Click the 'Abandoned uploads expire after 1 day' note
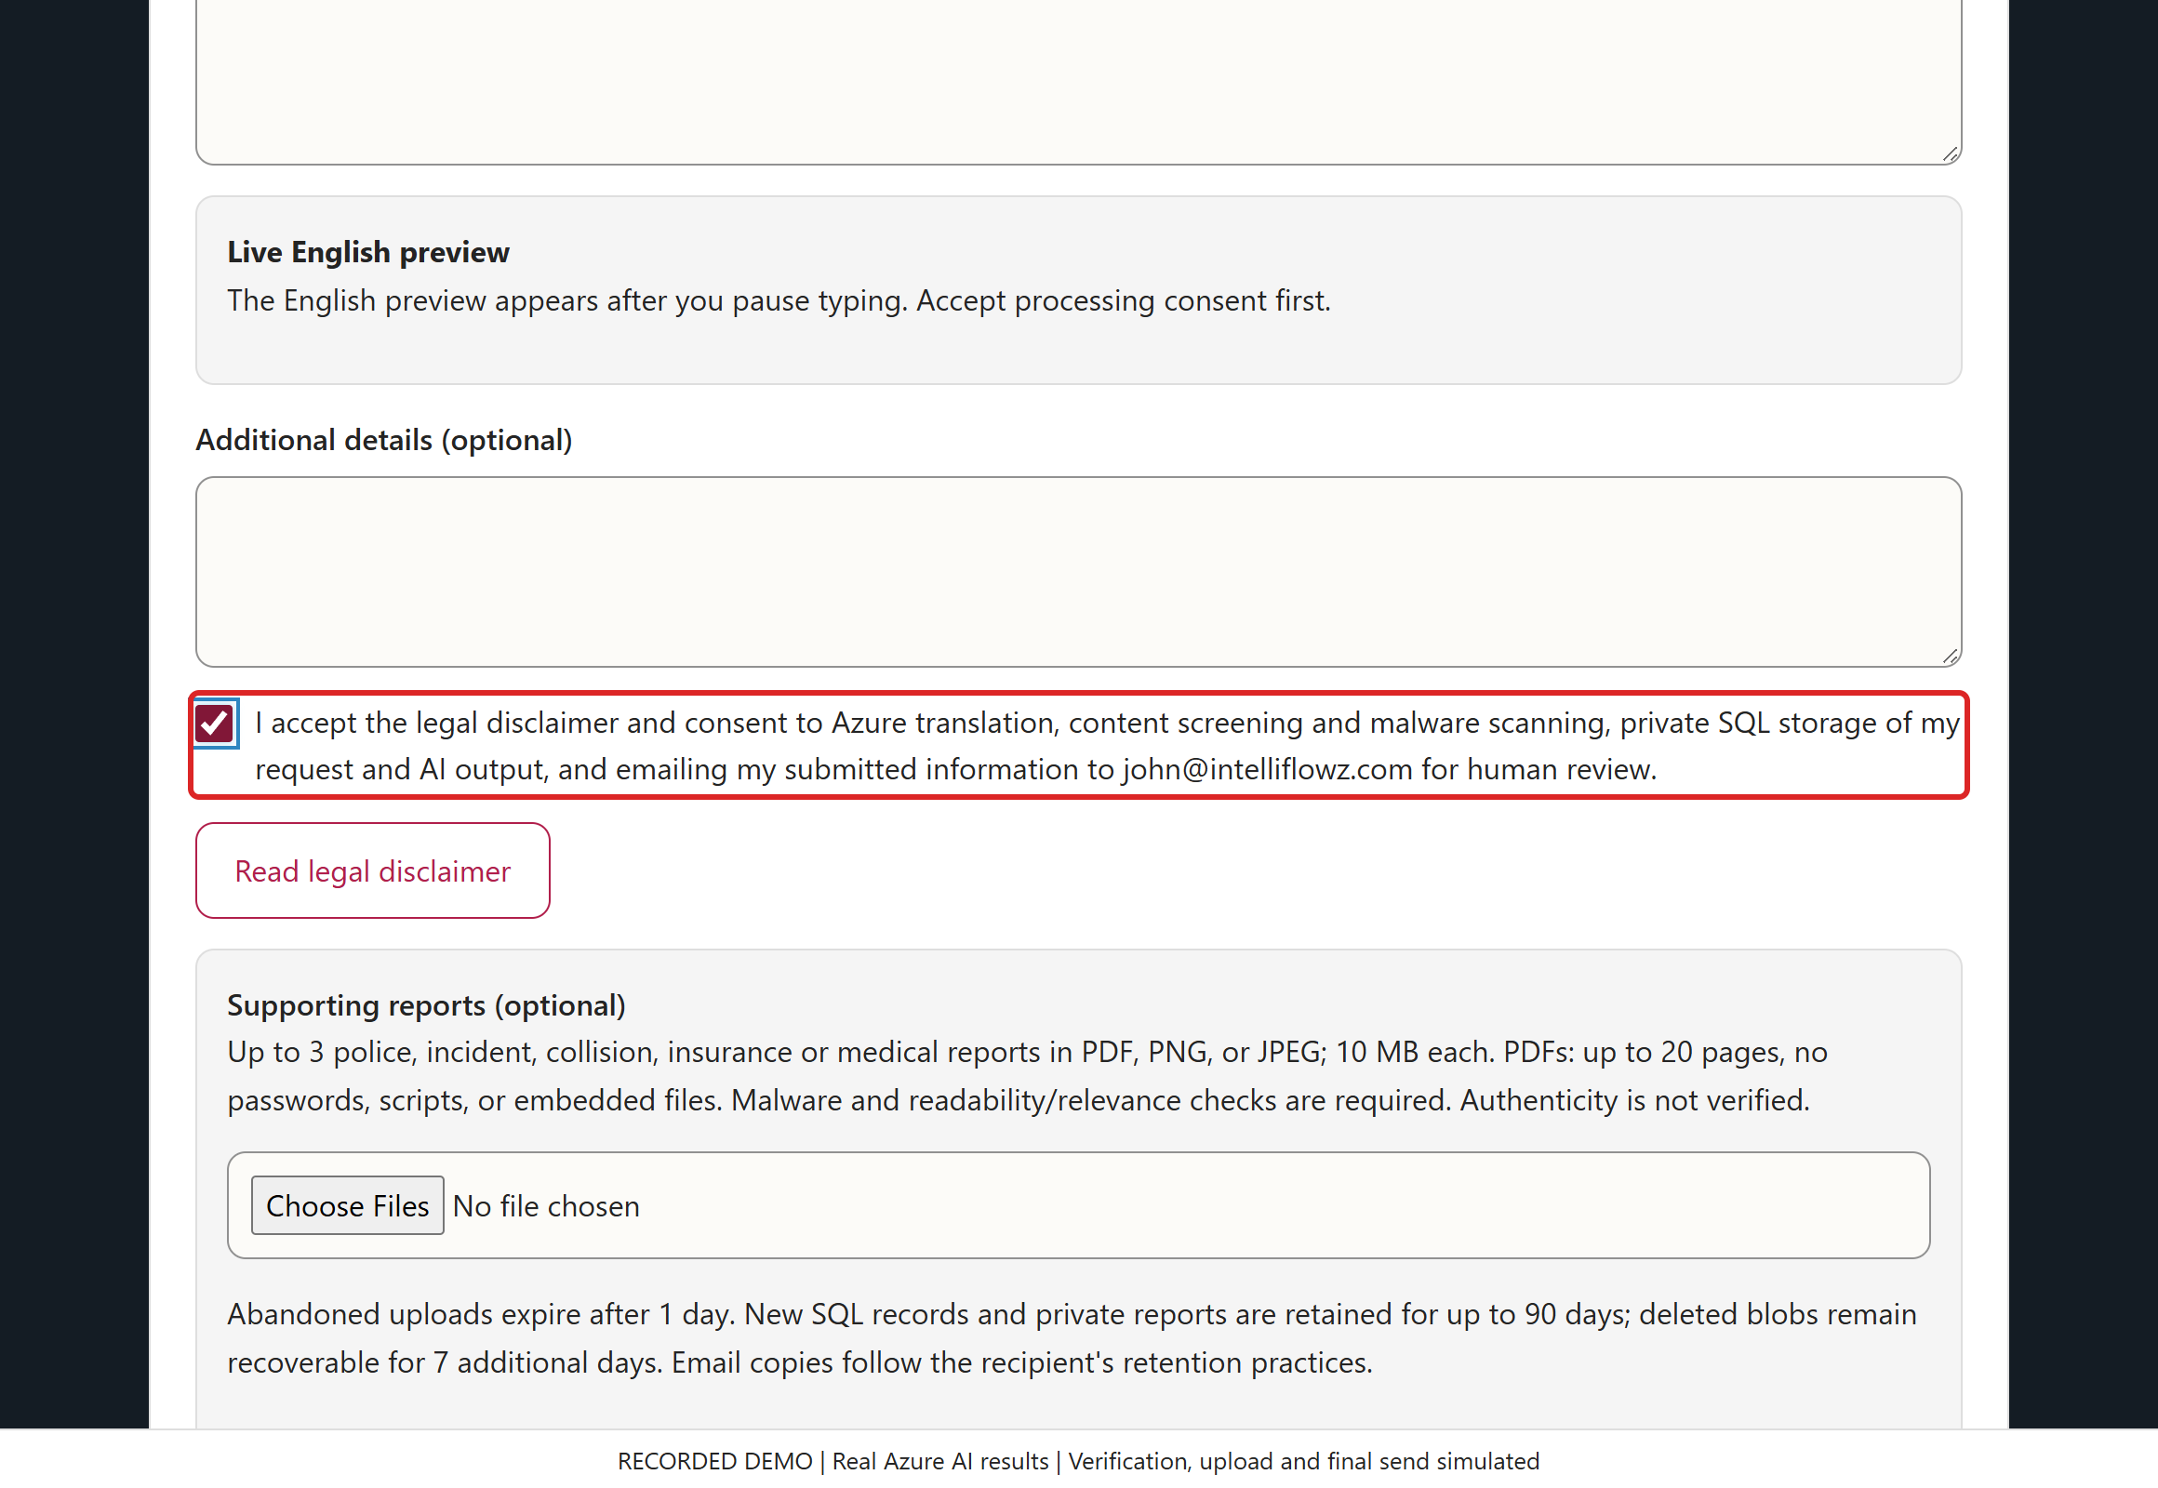 (1072, 1338)
